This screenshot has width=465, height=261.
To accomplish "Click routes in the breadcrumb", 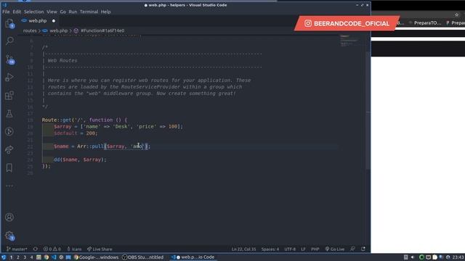I will pos(30,30).
